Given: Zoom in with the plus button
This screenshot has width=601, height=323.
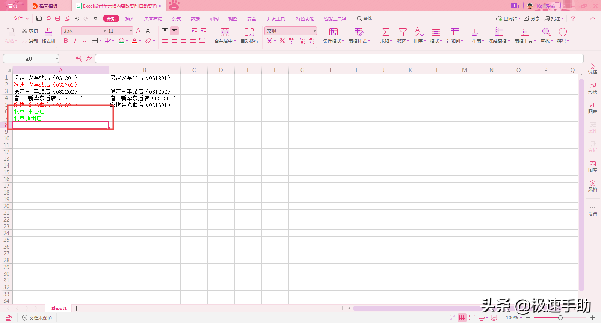Looking at the screenshot, I should (x=593, y=318).
